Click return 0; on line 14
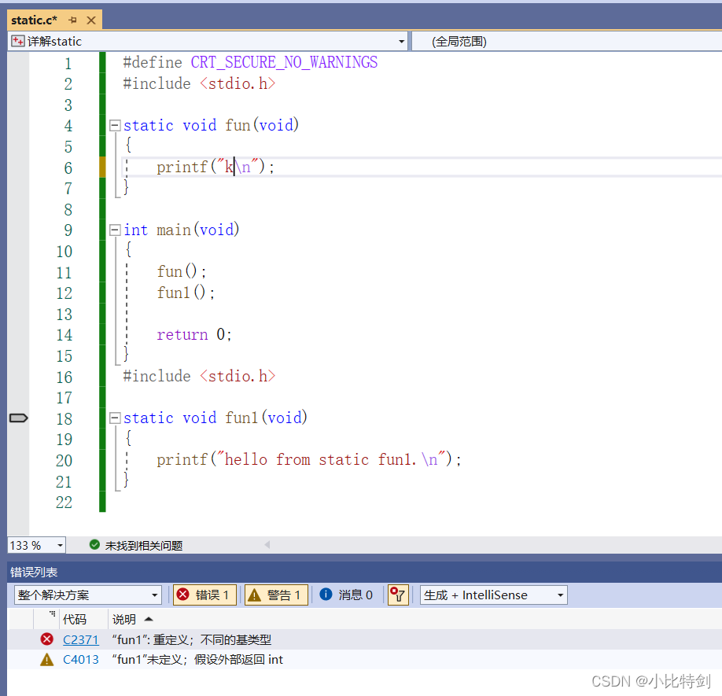722x696 pixels. 193,335
